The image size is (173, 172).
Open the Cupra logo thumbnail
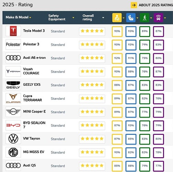coord(13,98)
